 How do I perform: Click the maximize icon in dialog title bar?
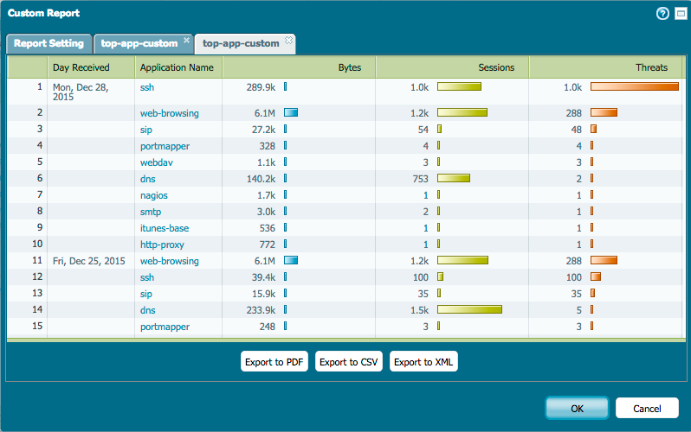point(679,13)
